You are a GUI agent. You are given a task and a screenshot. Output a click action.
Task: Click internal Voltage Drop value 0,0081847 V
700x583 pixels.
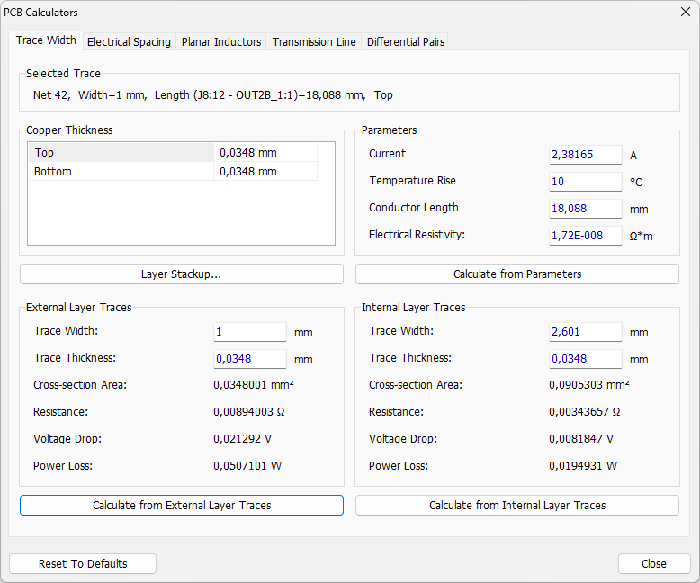581,439
